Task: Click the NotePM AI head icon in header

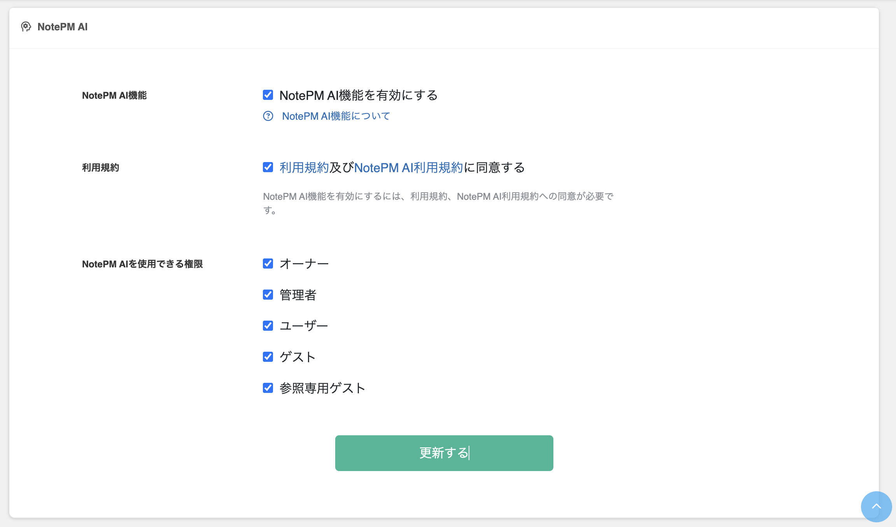Action: point(26,27)
